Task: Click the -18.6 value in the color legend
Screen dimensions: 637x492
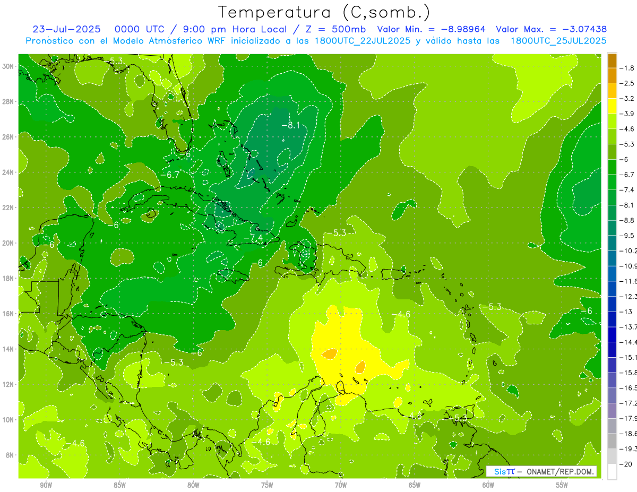Action: [x=628, y=434]
